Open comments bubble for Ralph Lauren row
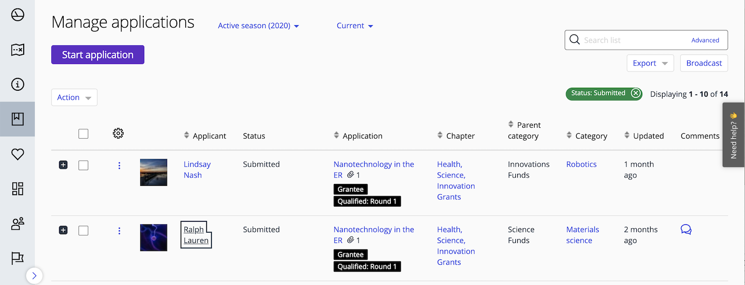Viewport: 745px width, 285px height. (x=686, y=229)
